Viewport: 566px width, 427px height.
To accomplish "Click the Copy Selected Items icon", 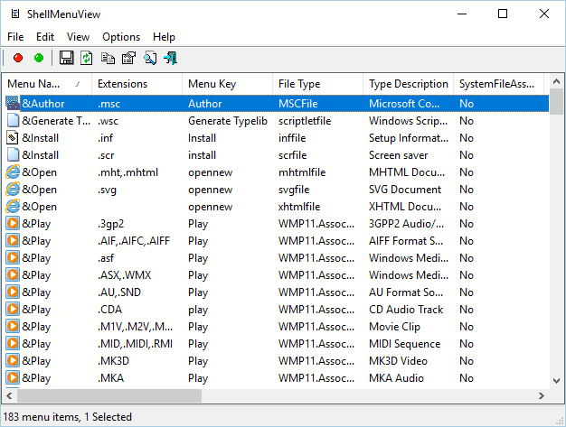I will pos(108,58).
